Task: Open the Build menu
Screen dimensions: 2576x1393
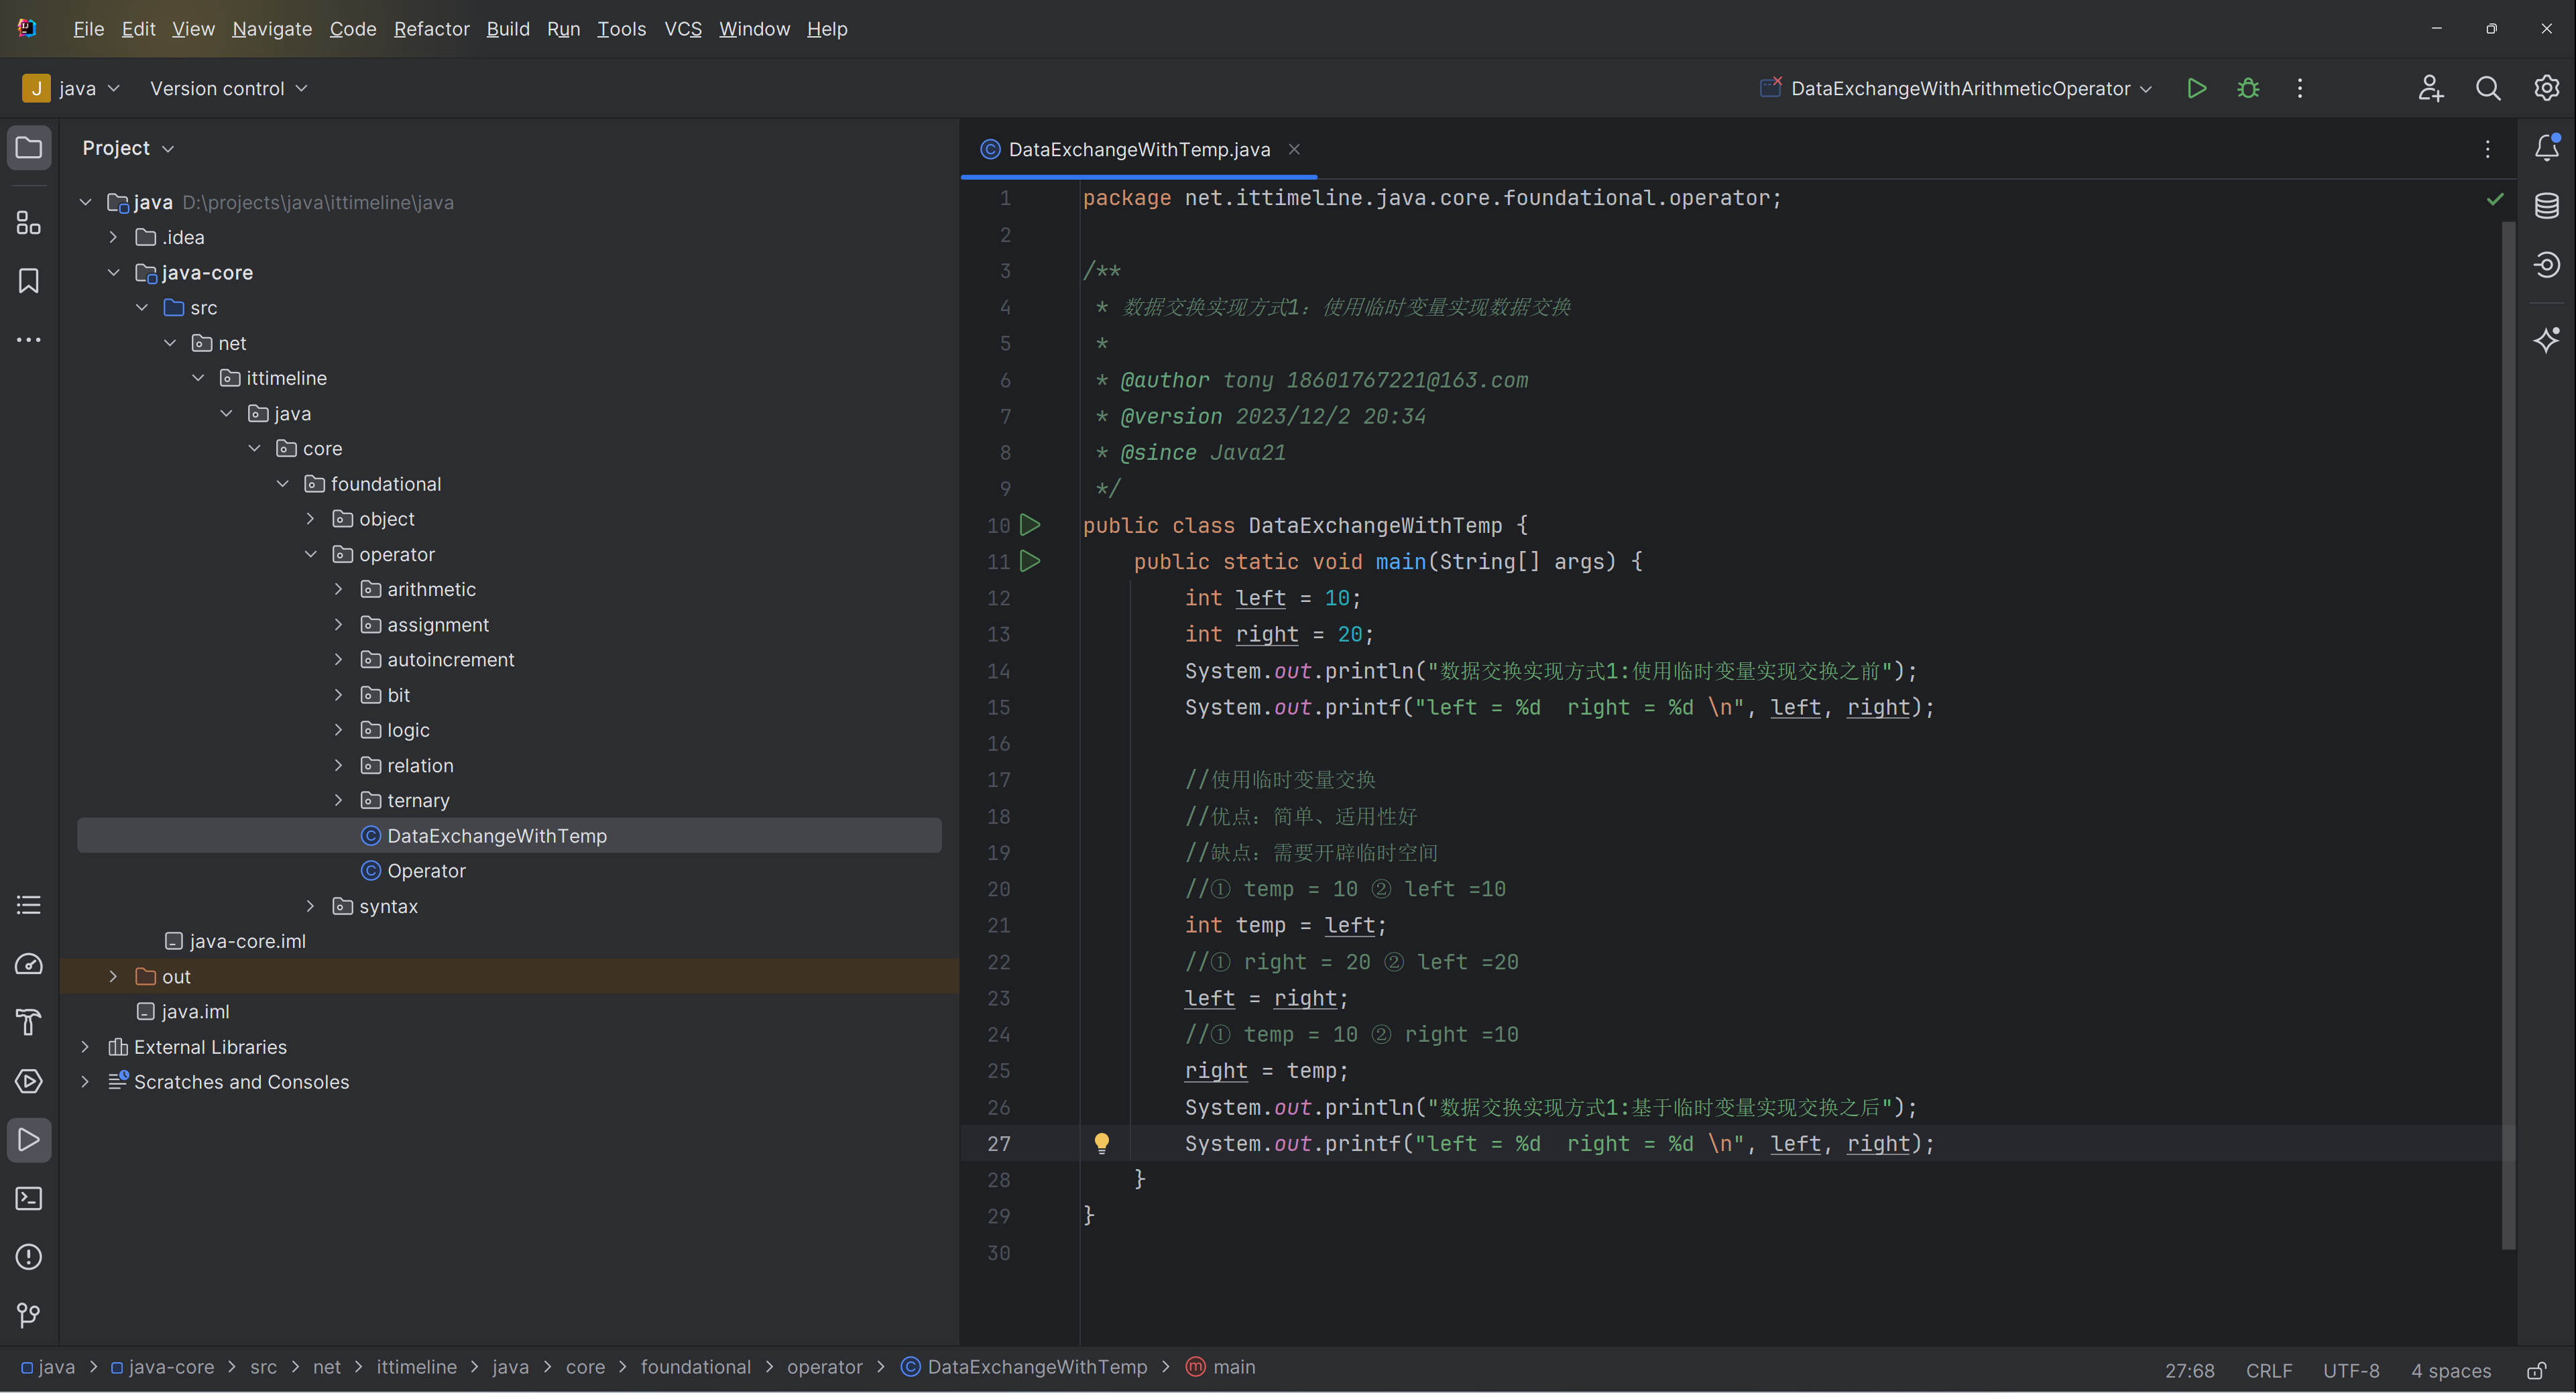Action: pos(508,29)
